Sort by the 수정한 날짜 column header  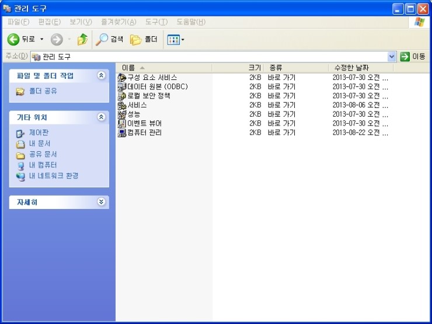350,68
